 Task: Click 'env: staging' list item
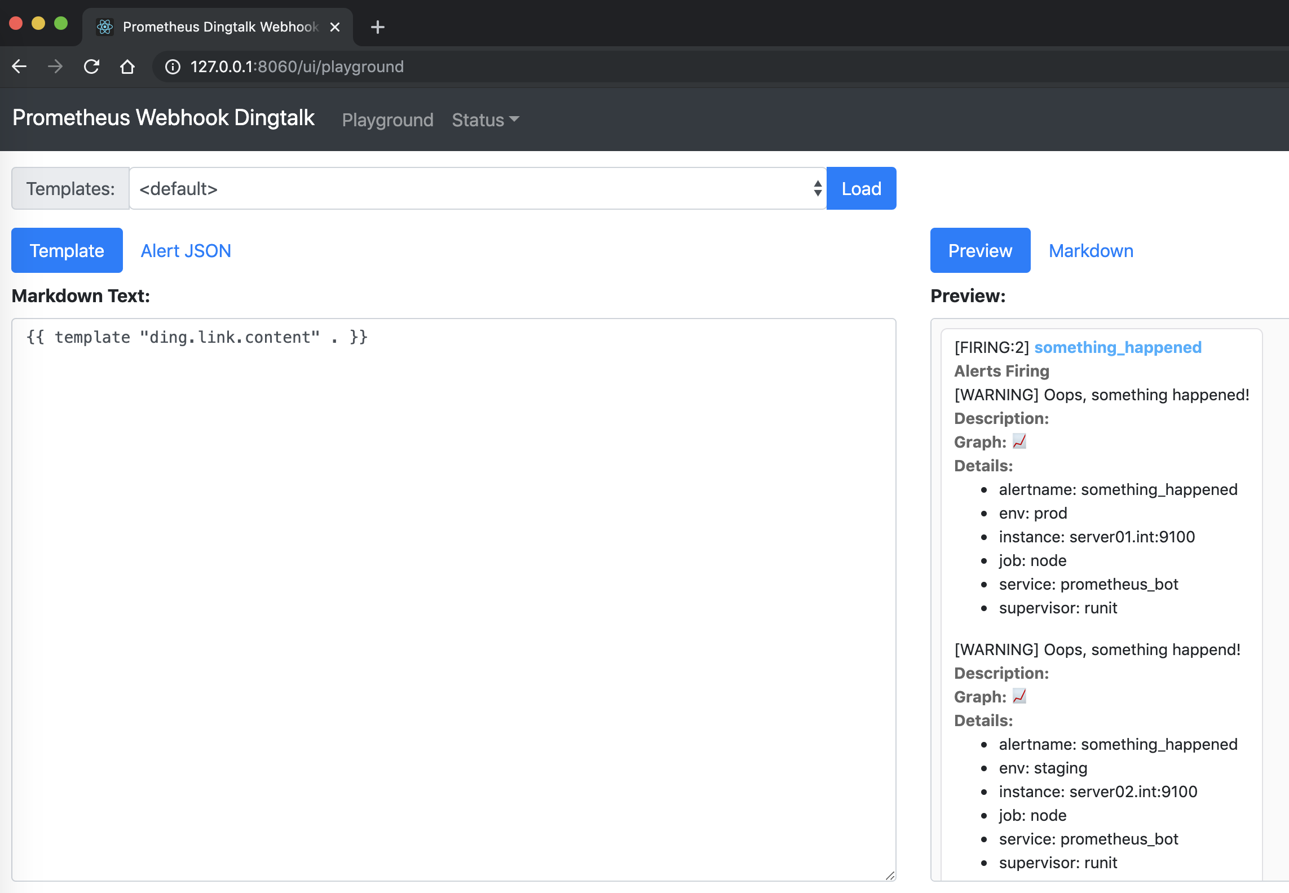click(1043, 767)
